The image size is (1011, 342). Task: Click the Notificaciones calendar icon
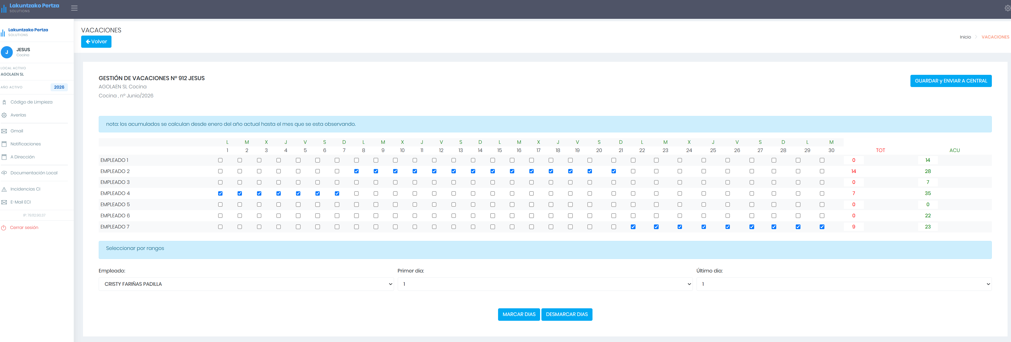(4, 144)
